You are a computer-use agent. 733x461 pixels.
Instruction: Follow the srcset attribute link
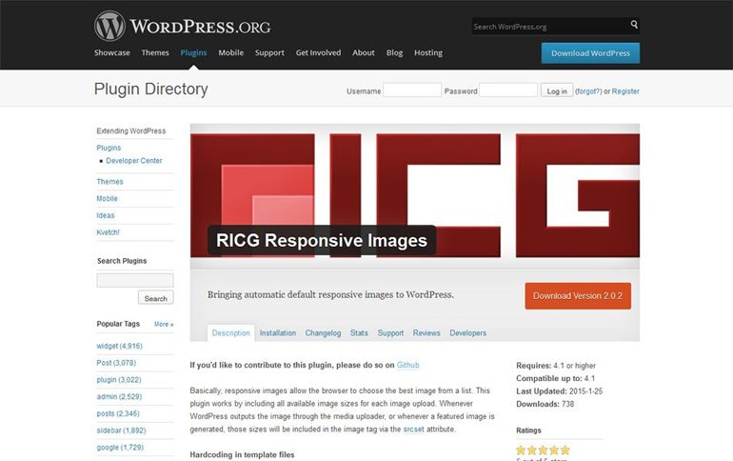point(413,430)
